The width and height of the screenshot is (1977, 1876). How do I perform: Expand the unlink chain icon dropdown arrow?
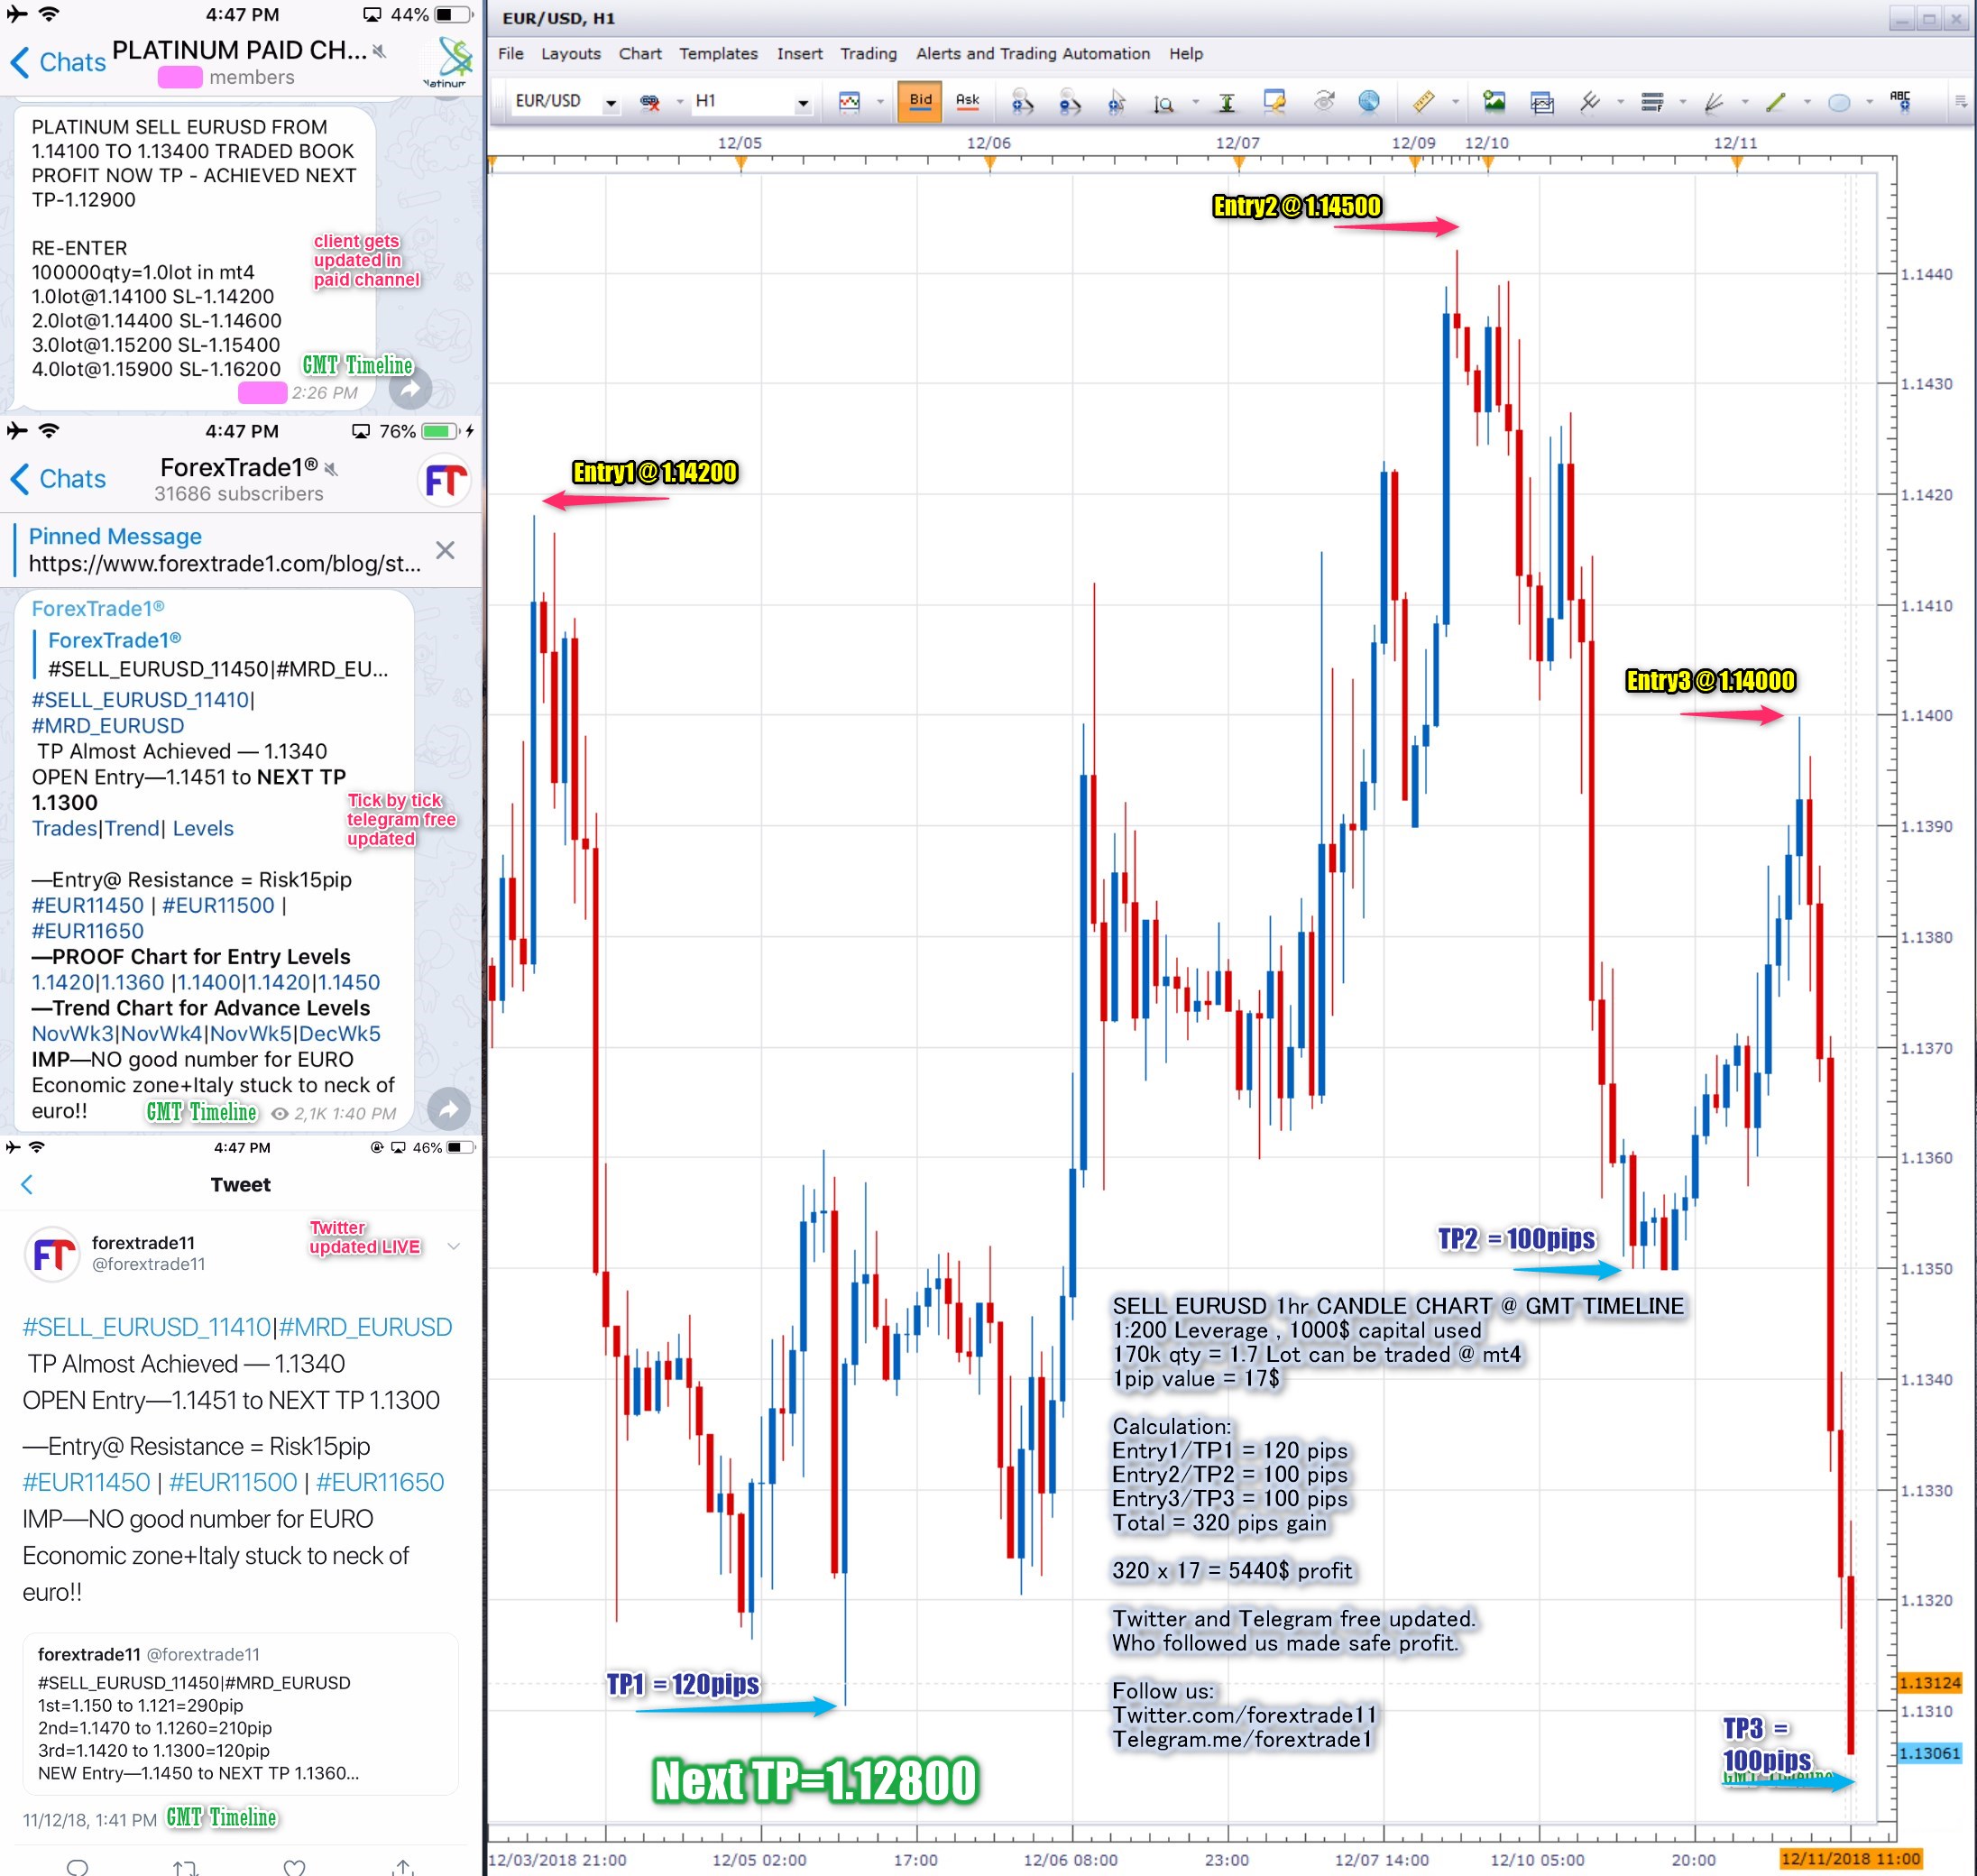[x=680, y=102]
